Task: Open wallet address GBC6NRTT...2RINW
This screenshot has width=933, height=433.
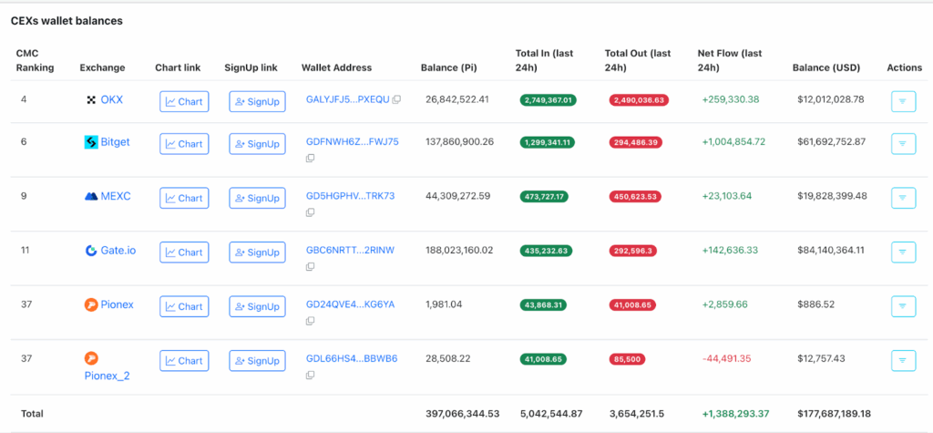Action: pos(350,250)
